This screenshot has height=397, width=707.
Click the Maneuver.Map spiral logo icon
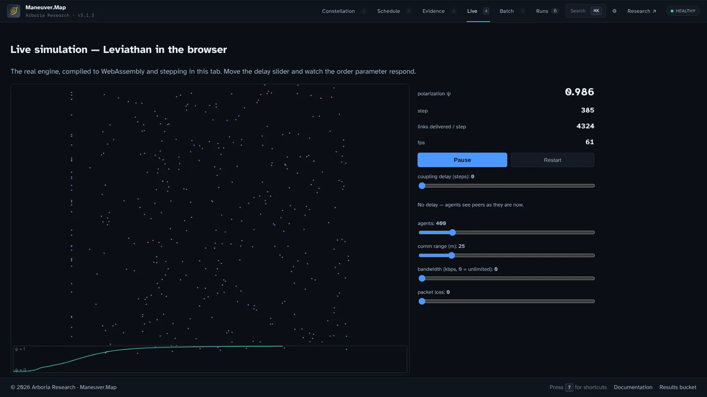click(14, 11)
